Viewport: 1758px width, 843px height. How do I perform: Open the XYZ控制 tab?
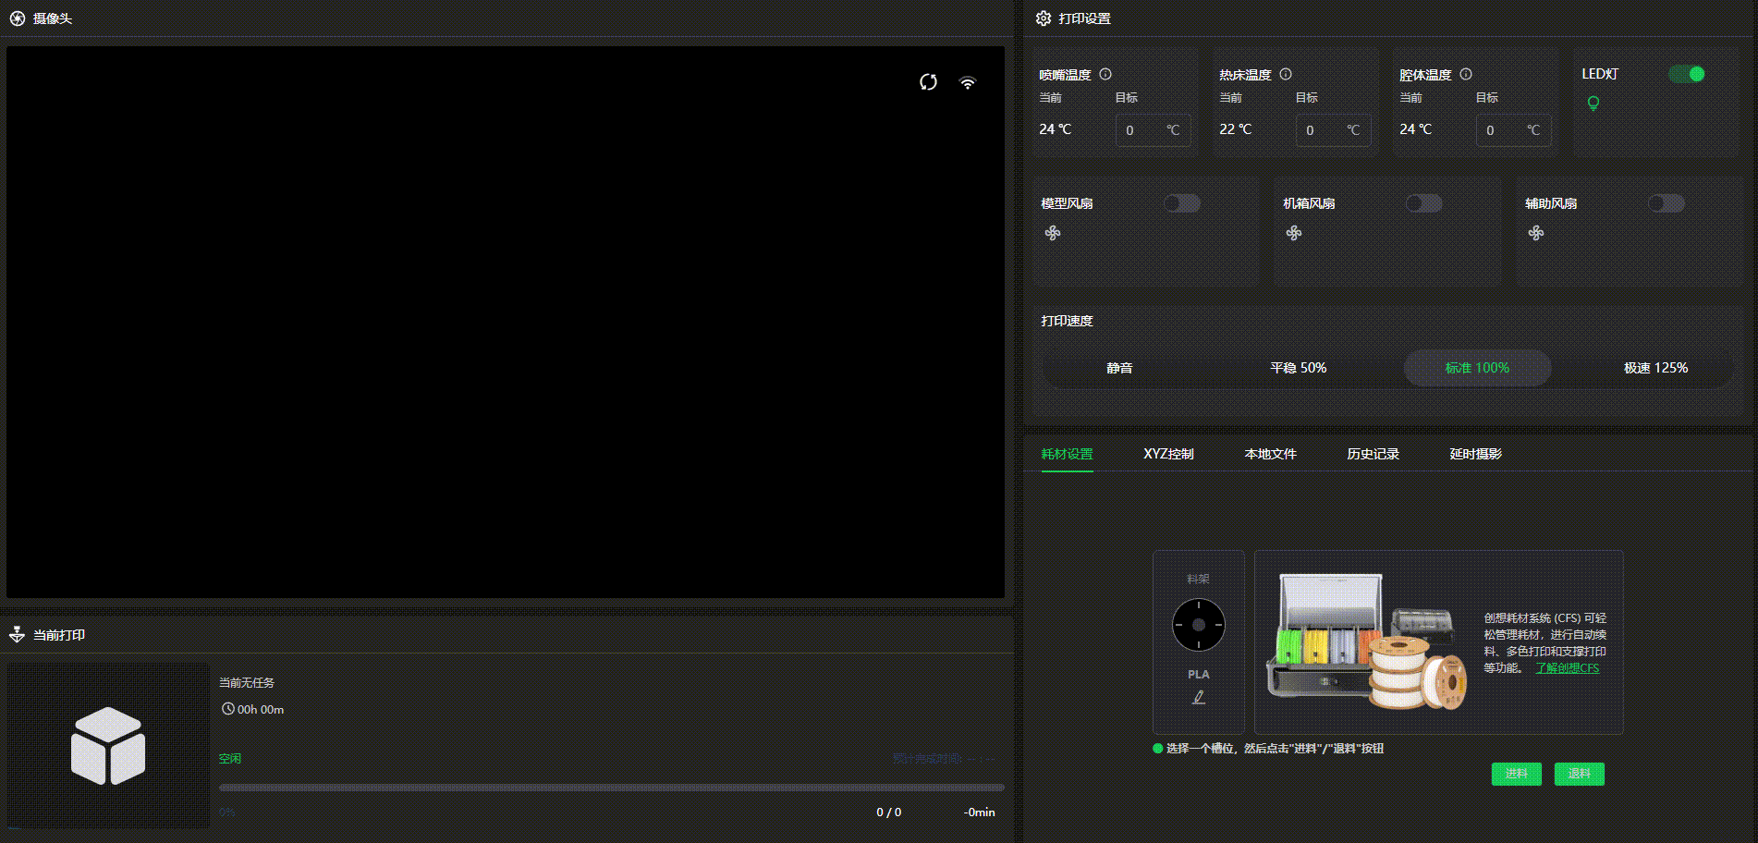click(x=1168, y=454)
